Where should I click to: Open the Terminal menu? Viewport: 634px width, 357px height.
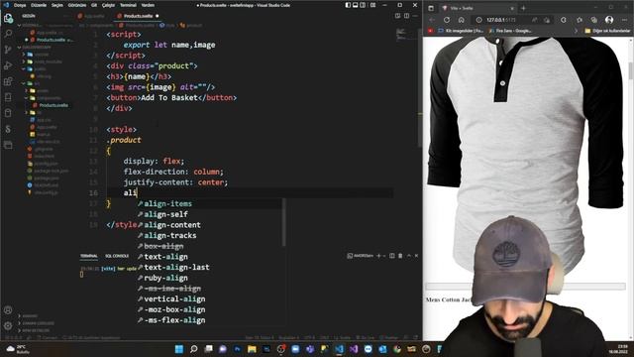click(x=128, y=5)
